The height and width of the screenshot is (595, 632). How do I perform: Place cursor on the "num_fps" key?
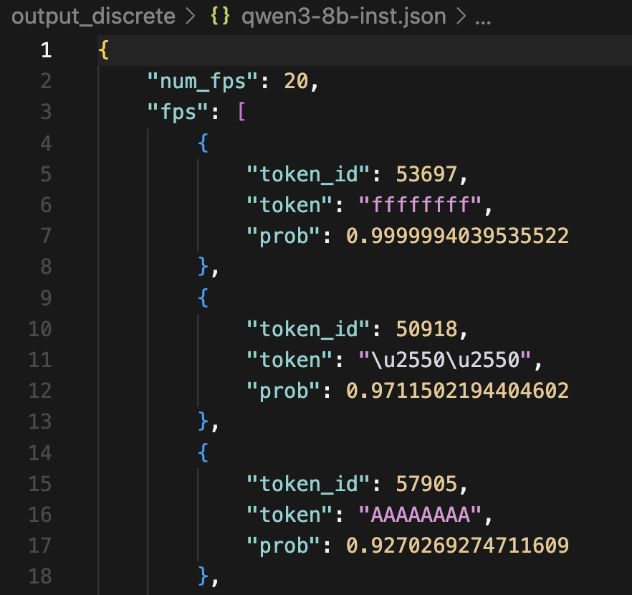coord(202,81)
